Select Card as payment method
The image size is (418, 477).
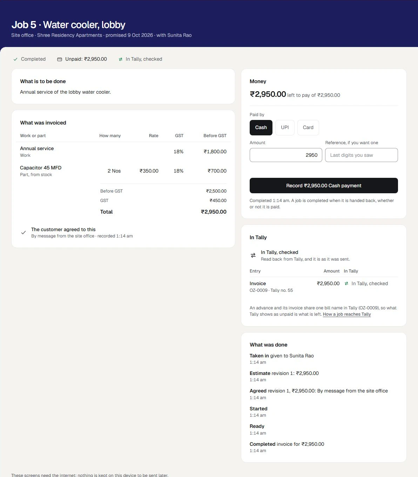[308, 128]
